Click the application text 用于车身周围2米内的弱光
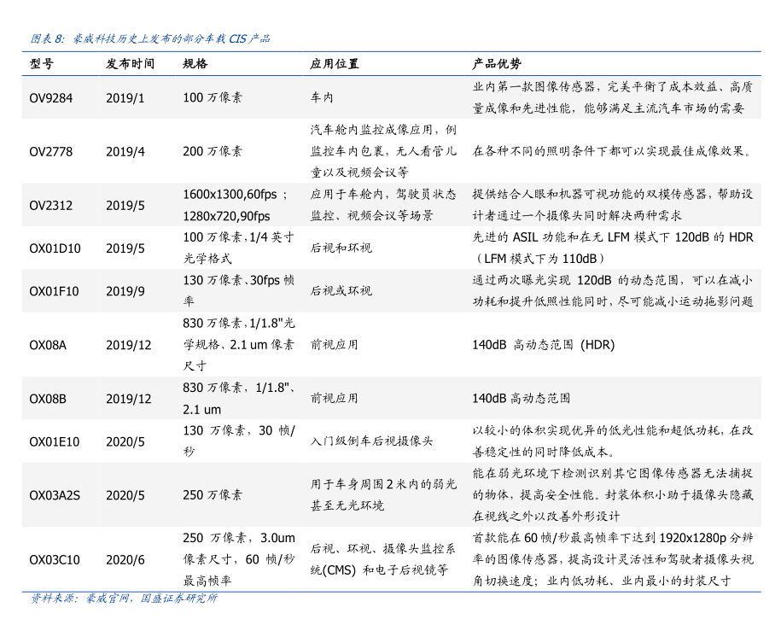 [x=383, y=484]
